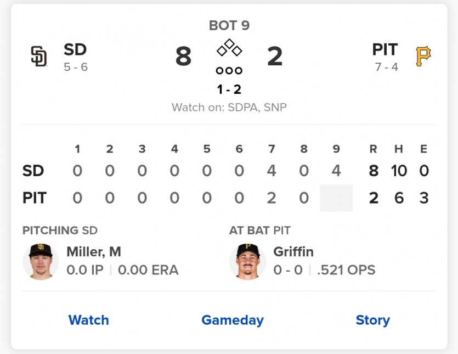This screenshot has height=354, width=458.
Task: Select the PIT team abbreviation in header
Action: [x=385, y=49]
